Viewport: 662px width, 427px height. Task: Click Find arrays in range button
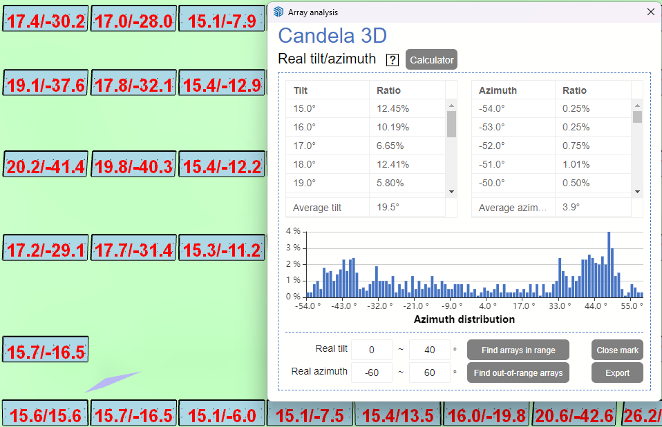point(518,350)
